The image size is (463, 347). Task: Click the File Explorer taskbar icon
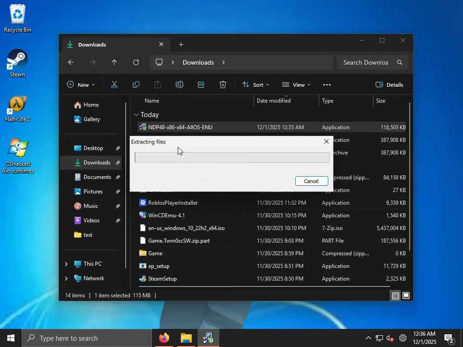point(186,338)
